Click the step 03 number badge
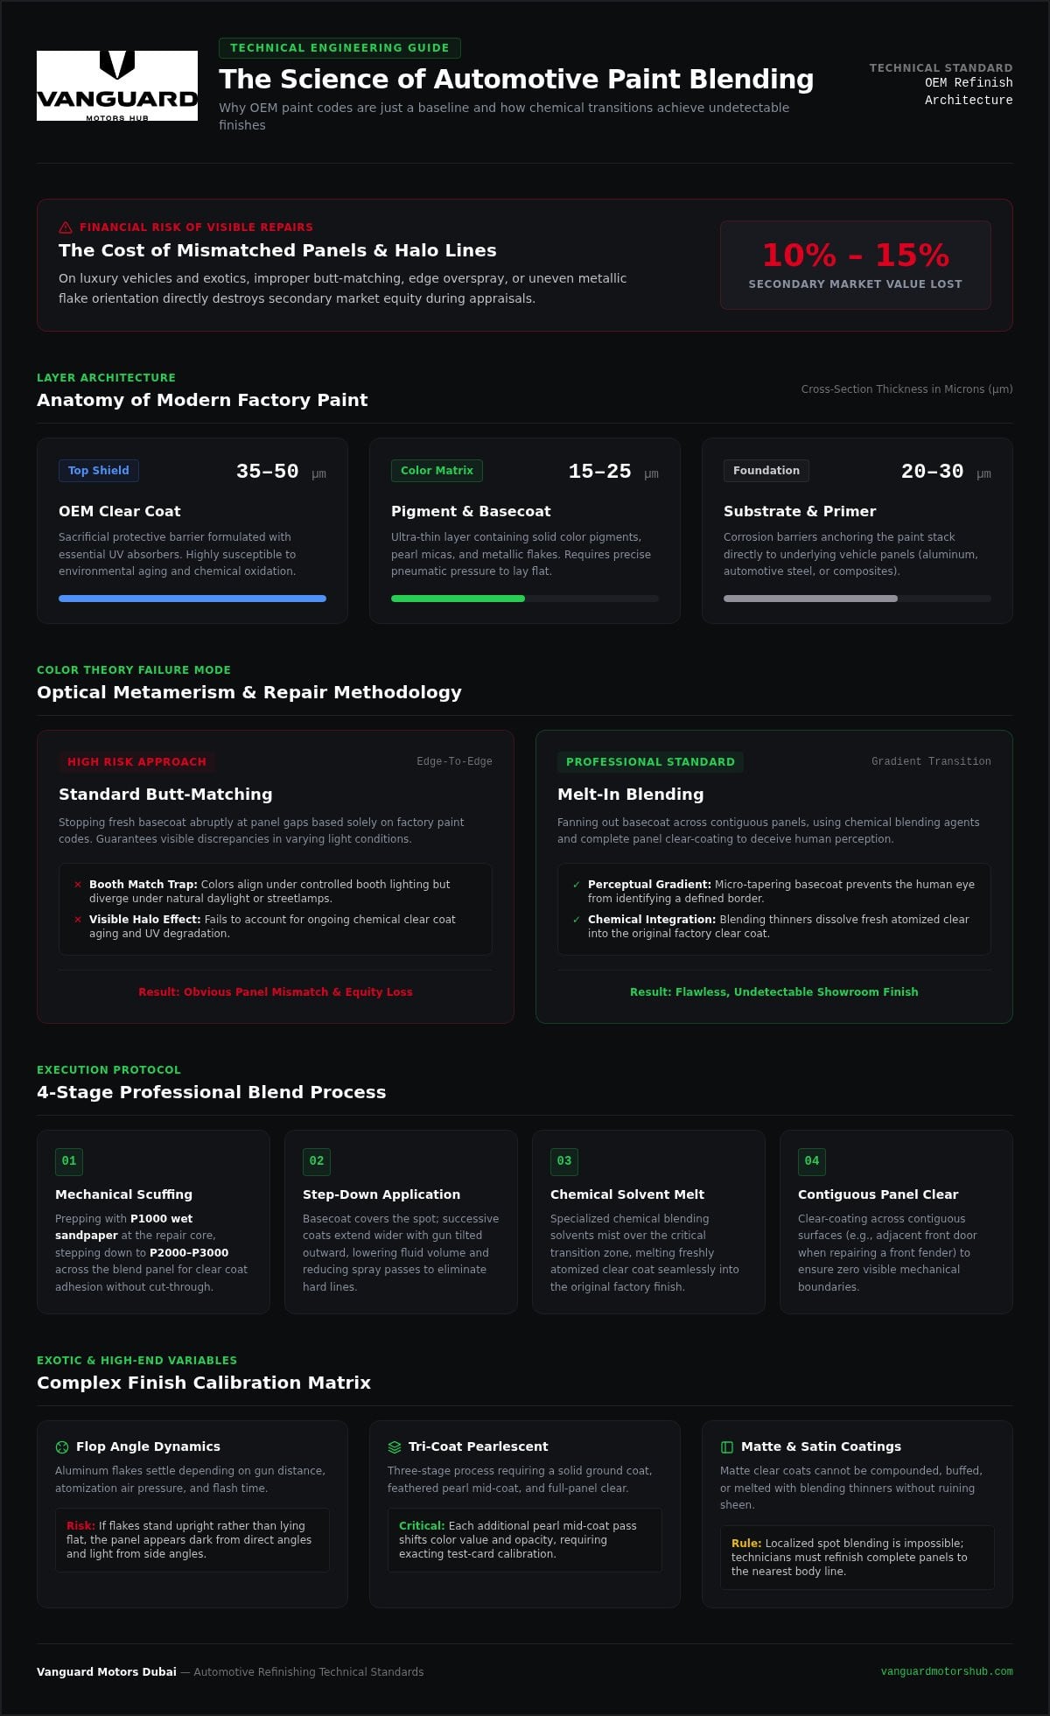This screenshot has height=1716, width=1050. (x=564, y=1161)
